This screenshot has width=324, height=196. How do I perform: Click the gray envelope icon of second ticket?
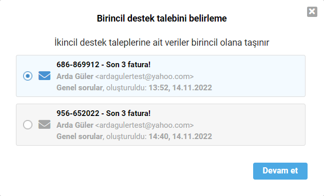(45, 125)
